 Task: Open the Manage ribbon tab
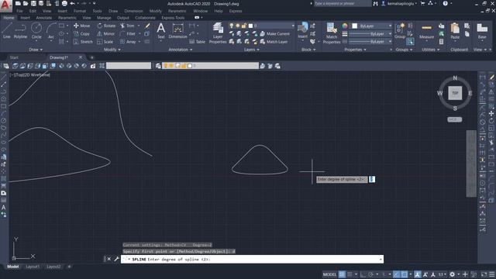pos(104,18)
